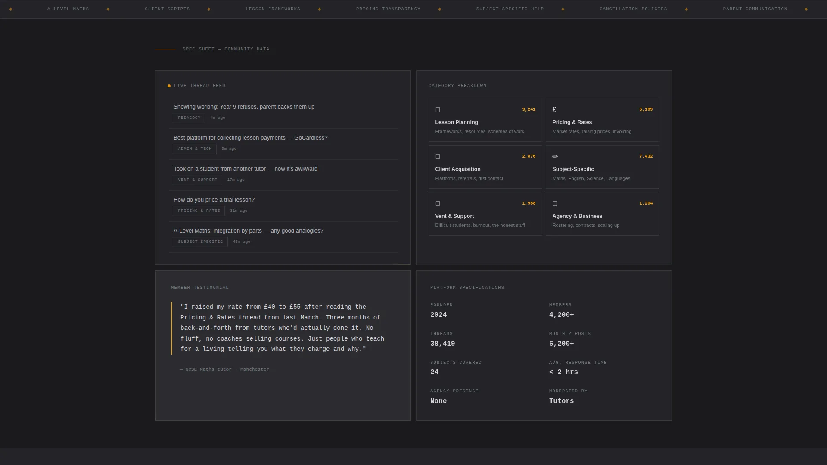Click the PEDAGOGY tag

(x=189, y=118)
